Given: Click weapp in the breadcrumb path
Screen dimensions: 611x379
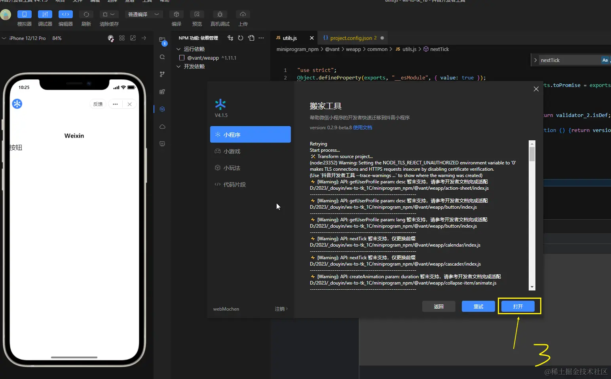Looking at the screenshot, I should tap(353, 49).
